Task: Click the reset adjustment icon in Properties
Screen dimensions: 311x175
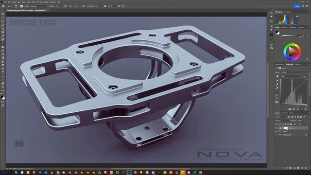Action: coord(298,109)
